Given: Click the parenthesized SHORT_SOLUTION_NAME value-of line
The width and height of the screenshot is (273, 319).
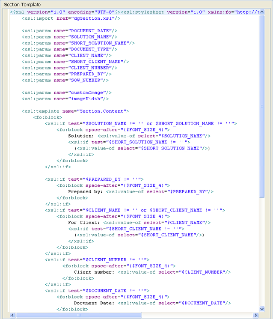Looking at the screenshot, I should (x=142, y=148).
